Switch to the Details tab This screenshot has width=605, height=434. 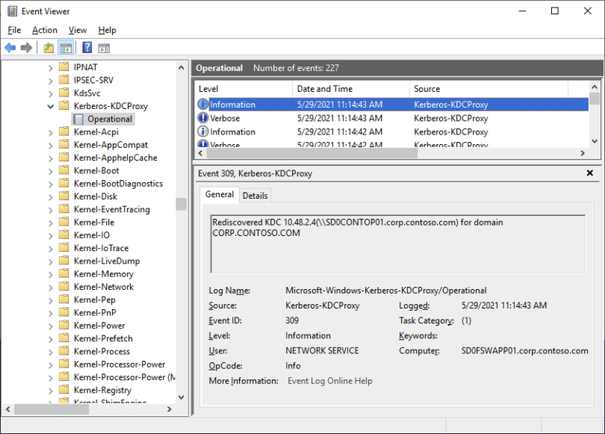point(255,195)
